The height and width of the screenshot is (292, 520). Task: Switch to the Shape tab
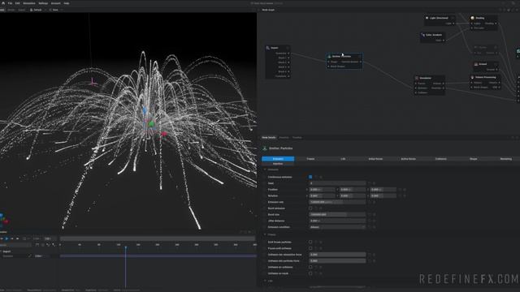[x=473, y=159]
